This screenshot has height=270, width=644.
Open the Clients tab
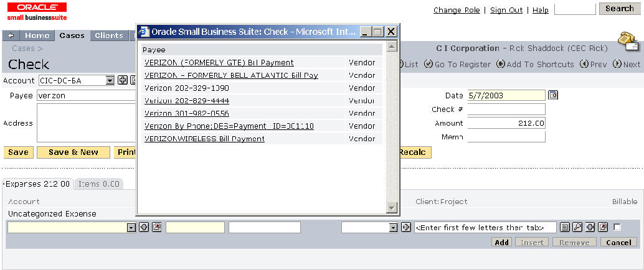click(109, 35)
